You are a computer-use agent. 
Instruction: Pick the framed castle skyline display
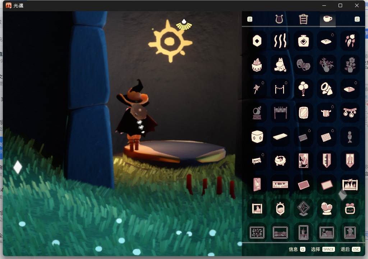tap(350, 185)
